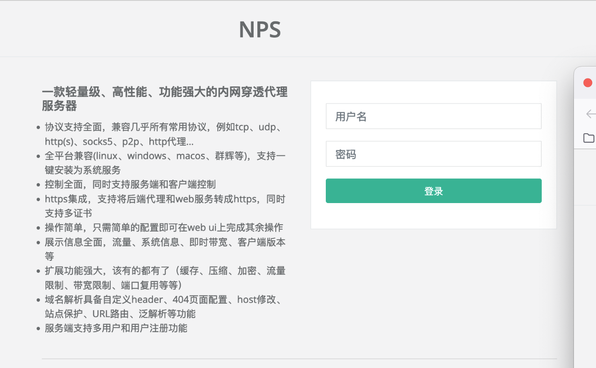
Task: Click the bullet starting with 展示信息全面
Action: coord(165,249)
